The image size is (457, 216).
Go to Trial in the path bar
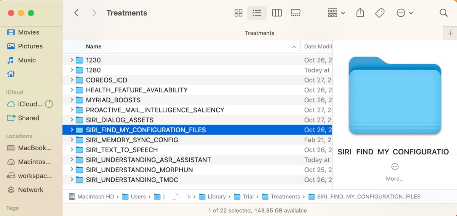coord(243,197)
